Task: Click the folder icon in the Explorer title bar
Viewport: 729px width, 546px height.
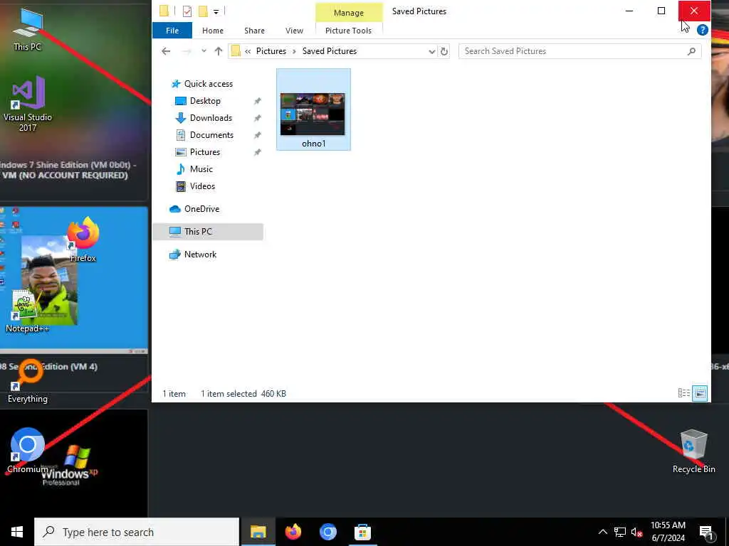Action: (x=164, y=11)
